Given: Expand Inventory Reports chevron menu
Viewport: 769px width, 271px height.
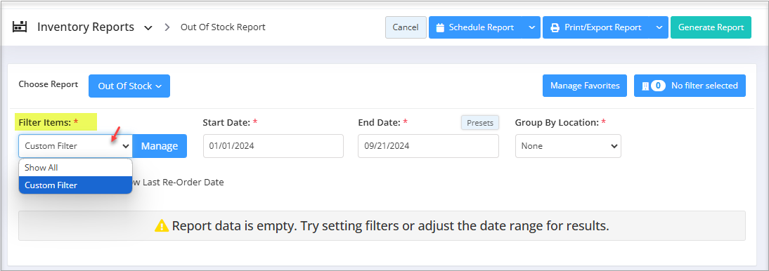Looking at the screenshot, I should [x=148, y=28].
